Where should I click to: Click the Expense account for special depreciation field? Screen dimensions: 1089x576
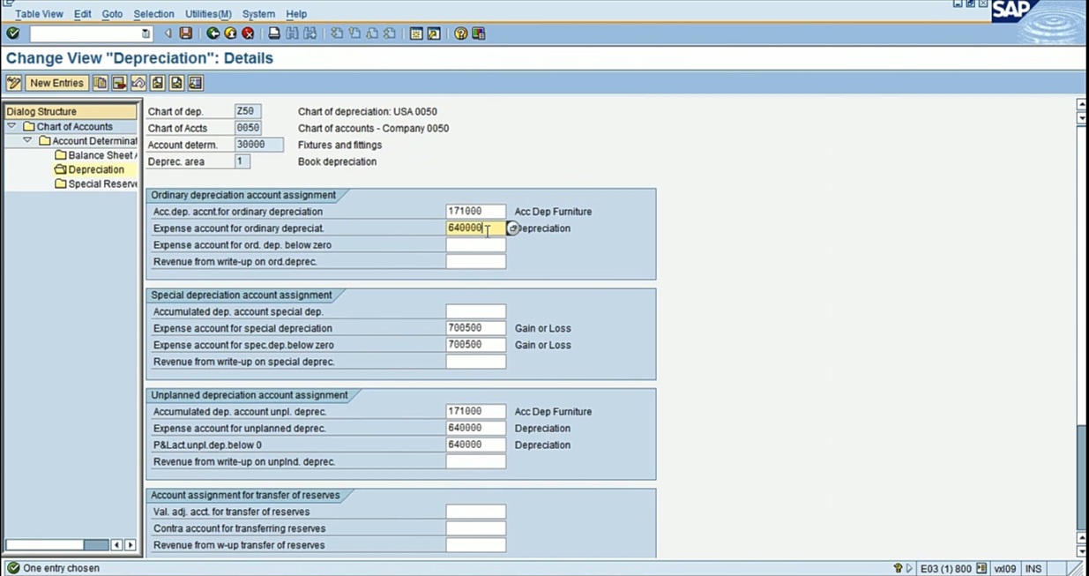coord(476,328)
